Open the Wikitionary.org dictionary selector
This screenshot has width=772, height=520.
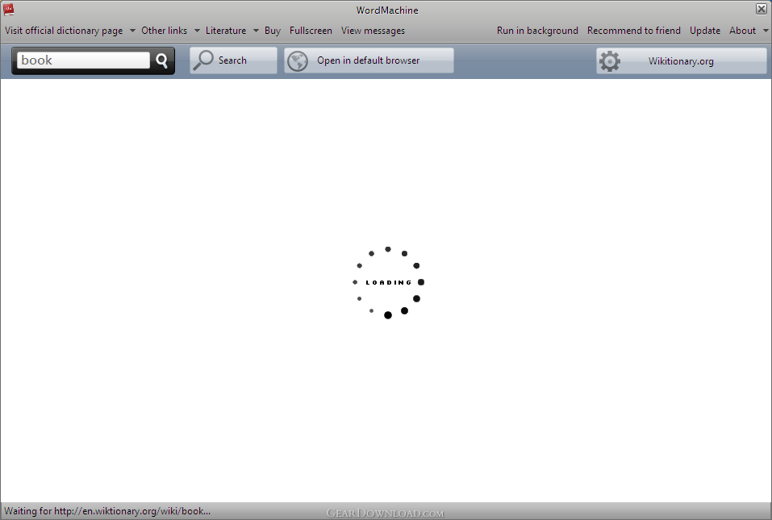682,61
